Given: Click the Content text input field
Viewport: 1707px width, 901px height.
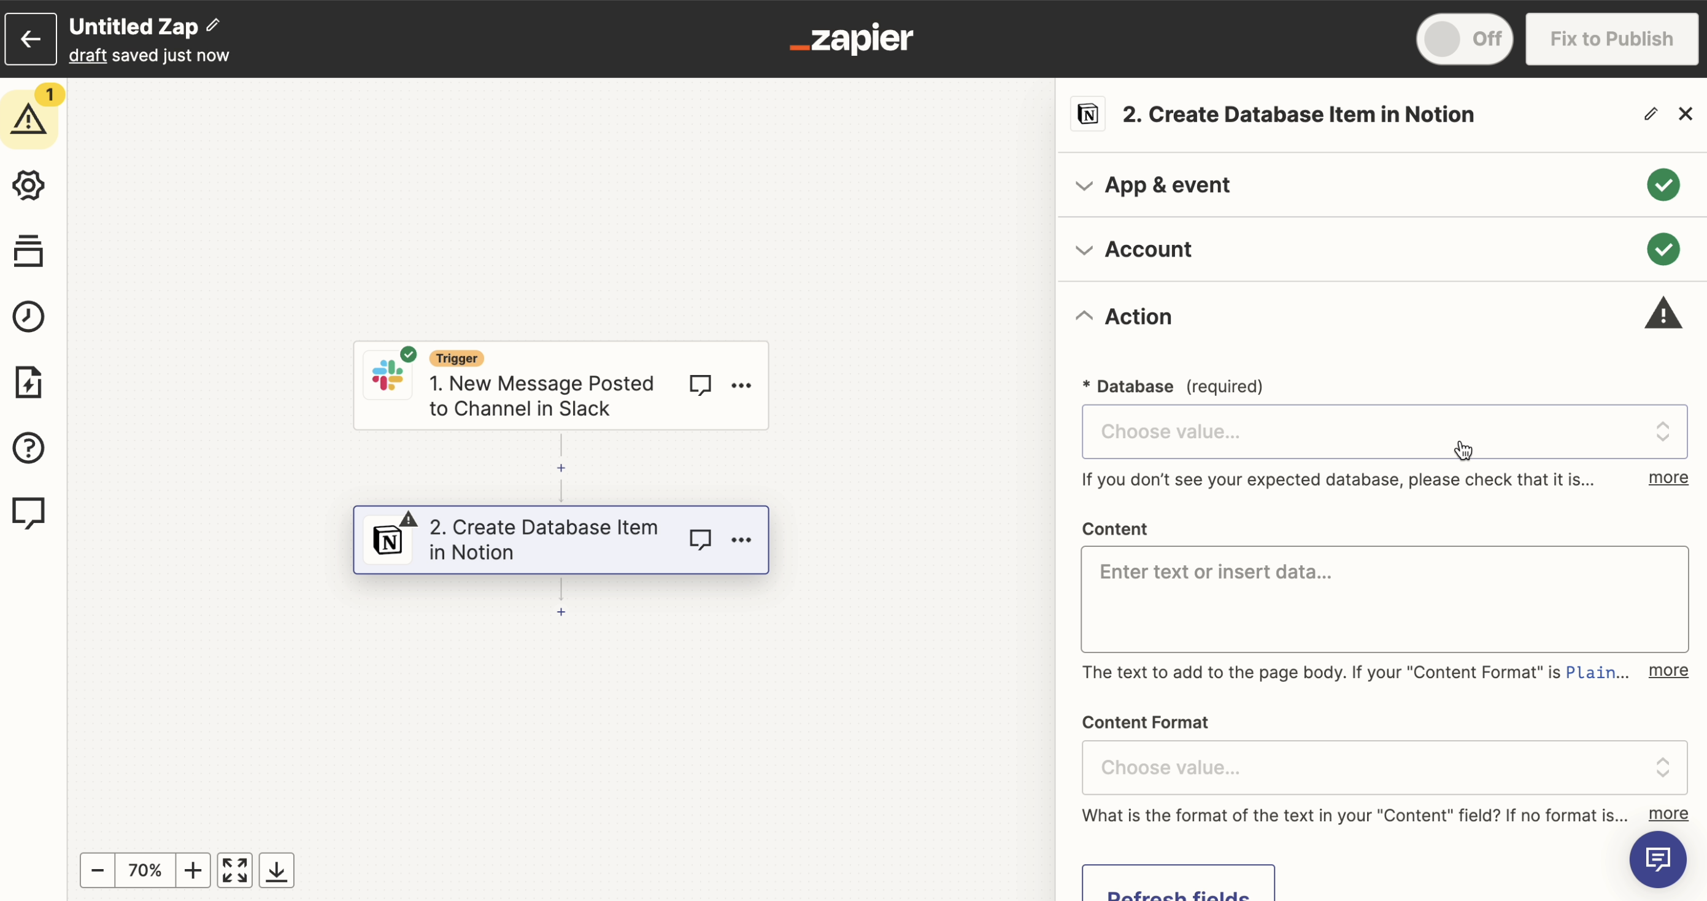Looking at the screenshot, I should [x=1384, y=598].
